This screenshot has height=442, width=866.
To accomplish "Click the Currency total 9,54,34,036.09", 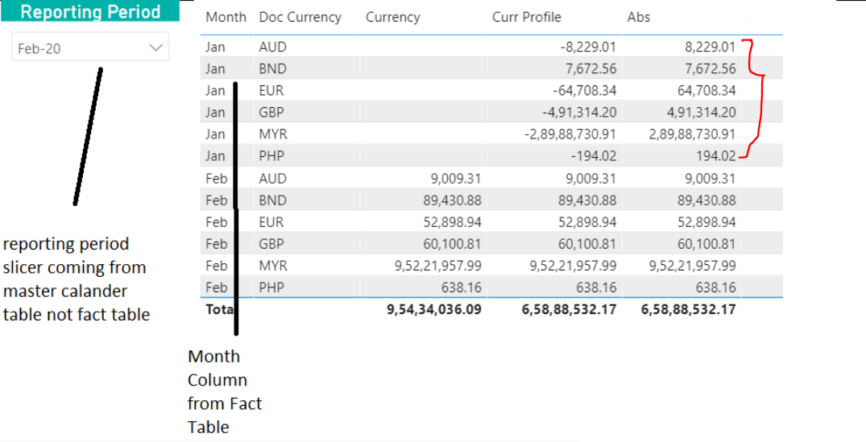I will pyautogui.click(x=435, y=310).
